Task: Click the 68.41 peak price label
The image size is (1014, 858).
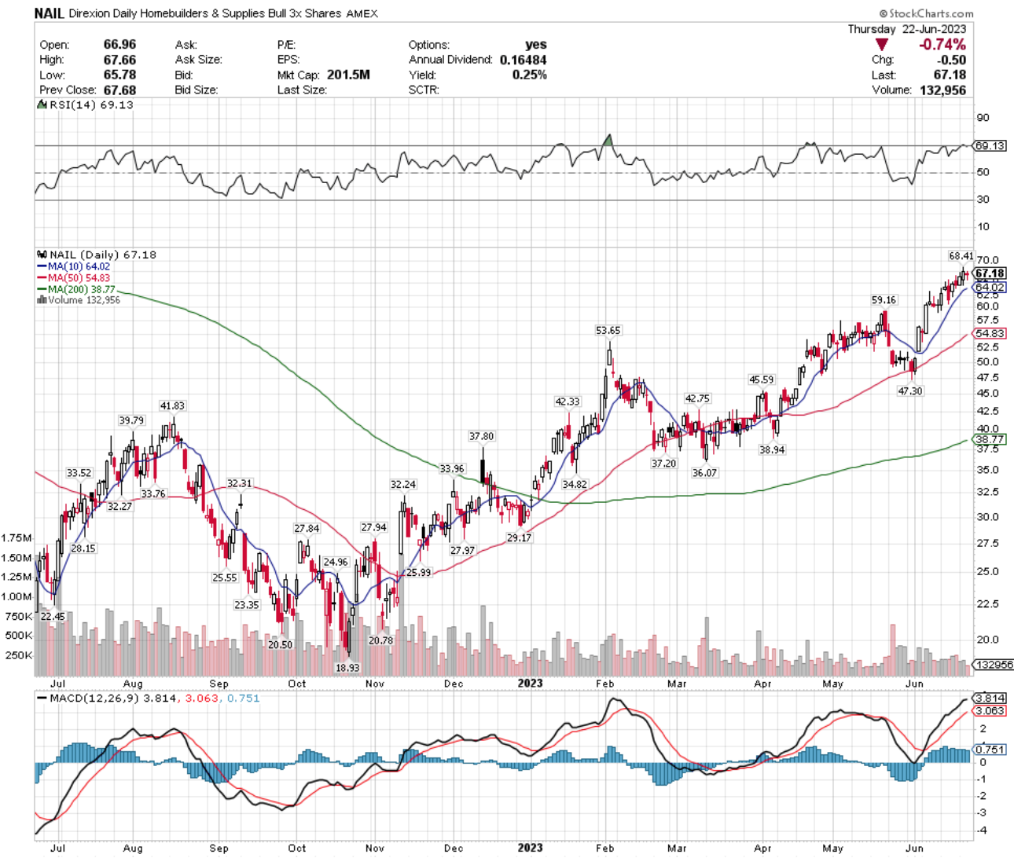Action: pos(961,256)
